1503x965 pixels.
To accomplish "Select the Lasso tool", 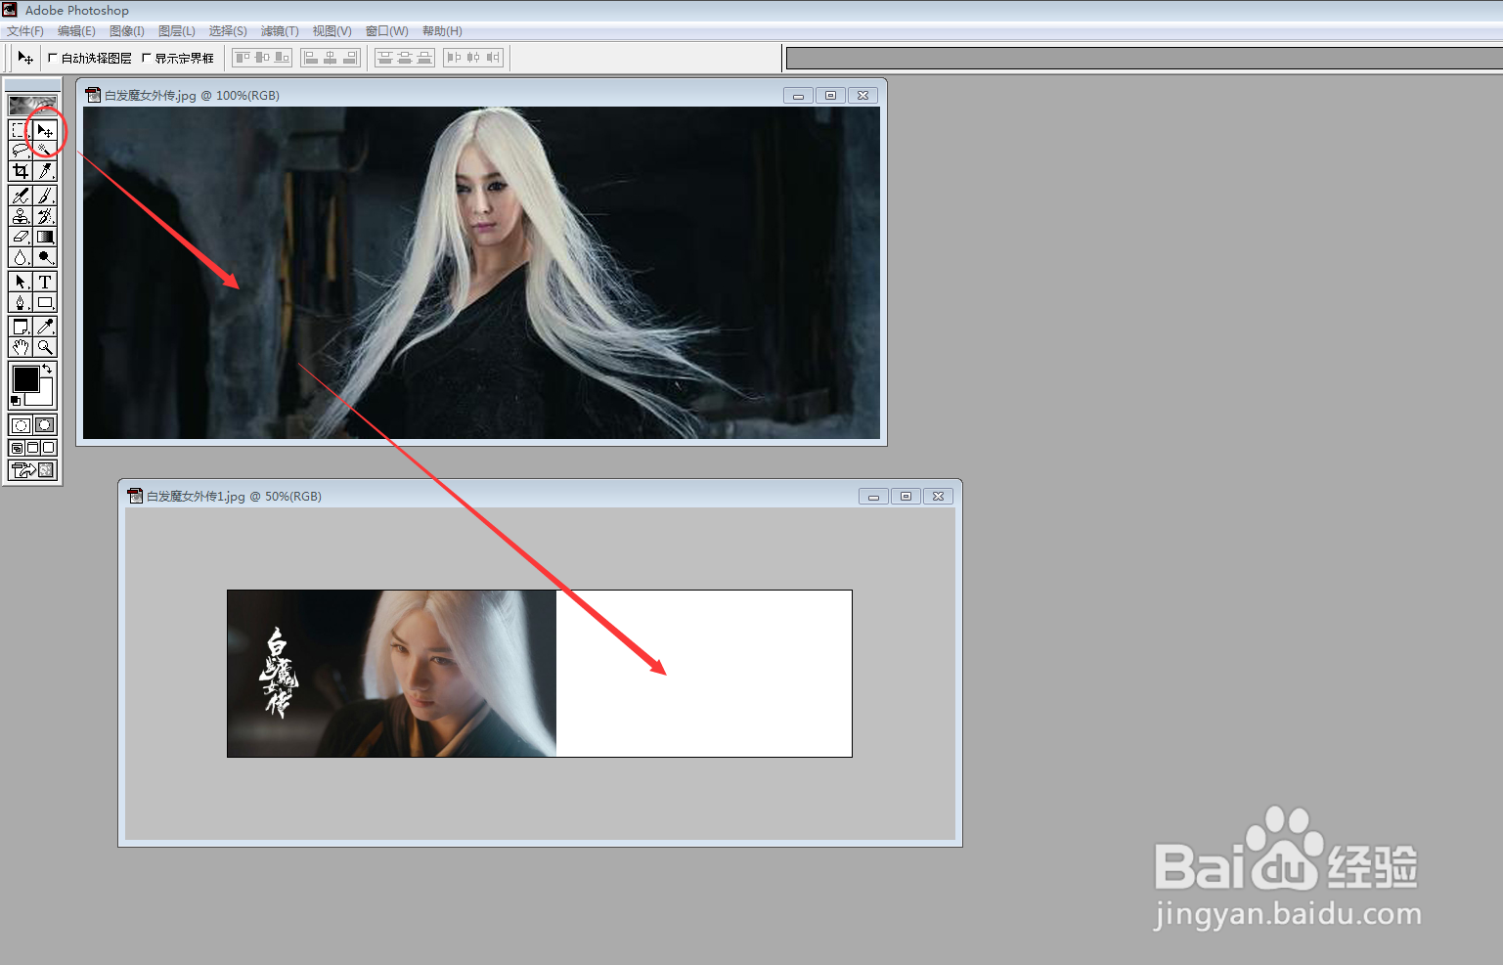I will coord(20,151).
